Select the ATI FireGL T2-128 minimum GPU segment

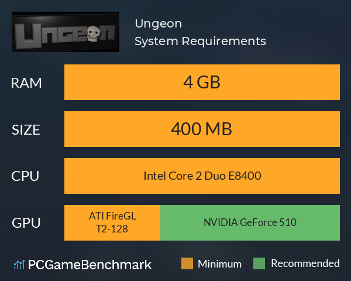tap(112, 222)
